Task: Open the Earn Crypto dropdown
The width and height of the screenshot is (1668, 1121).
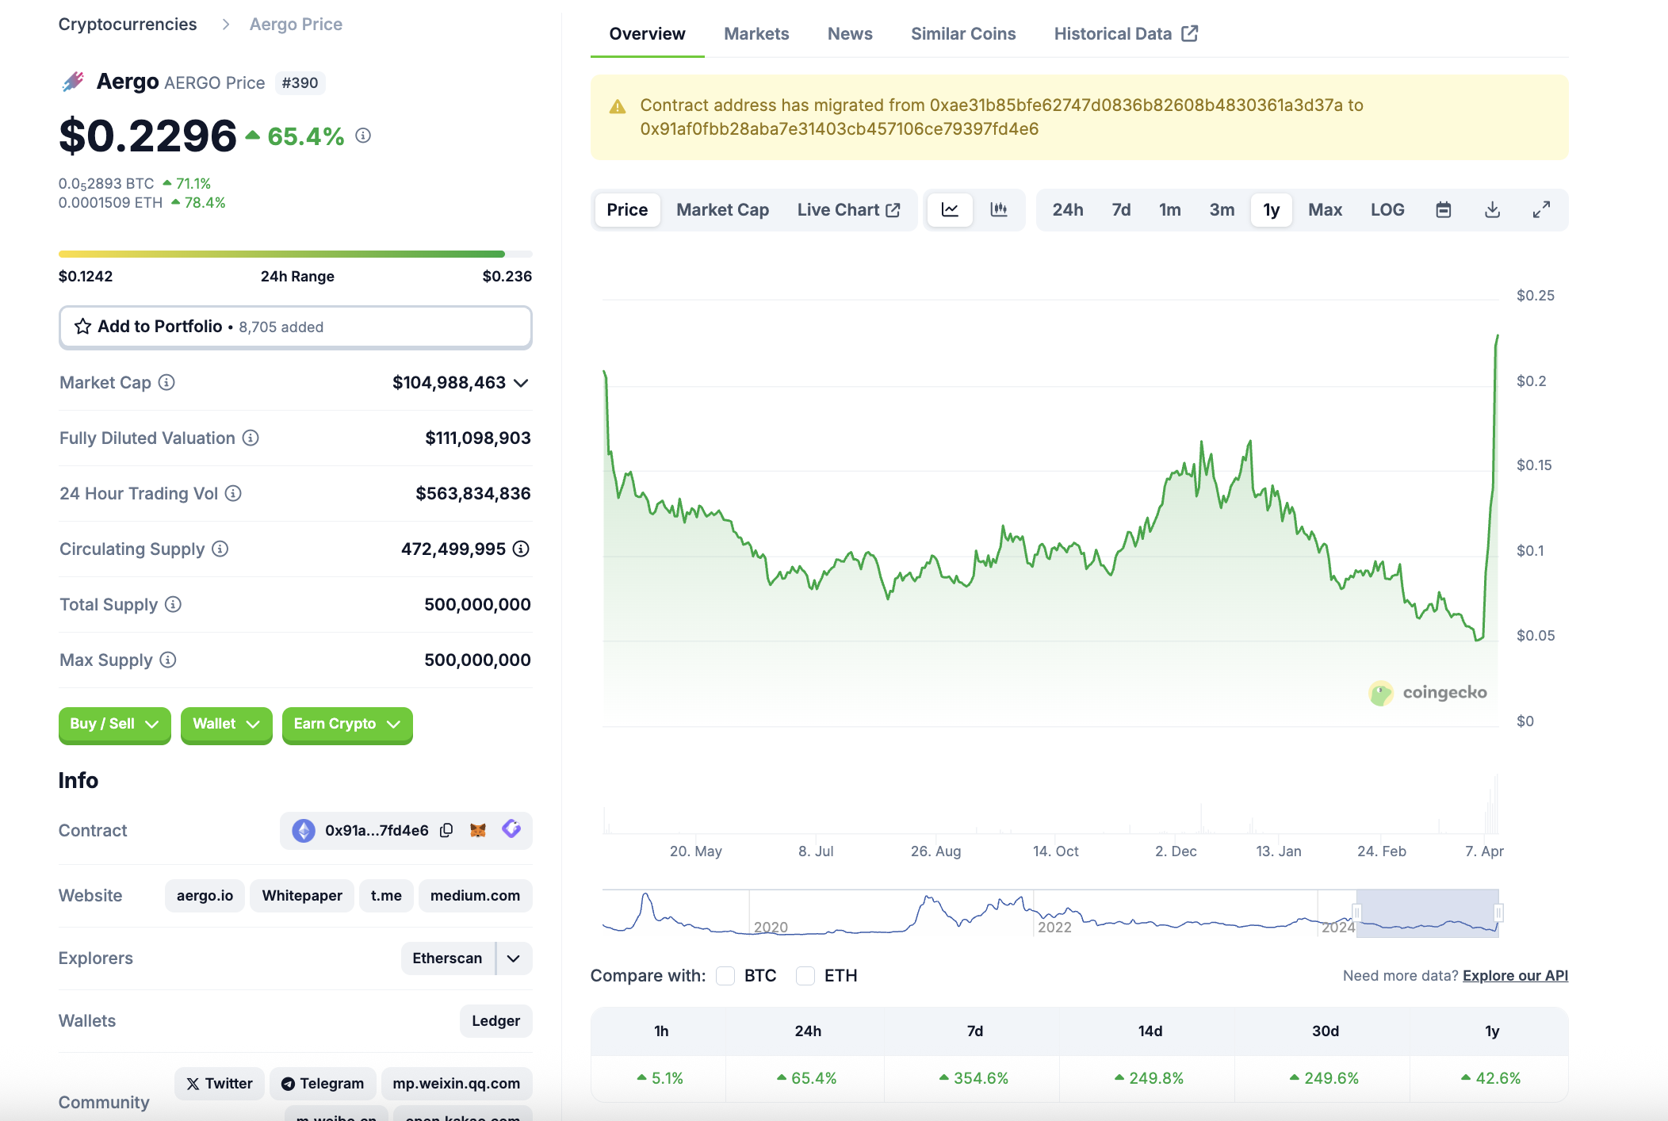Action: (347, 724)
